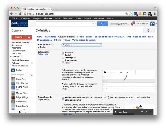Click the main search input field
Image resolution: width=166 pixels, height=127 pixels.
[x=65, y=24]
